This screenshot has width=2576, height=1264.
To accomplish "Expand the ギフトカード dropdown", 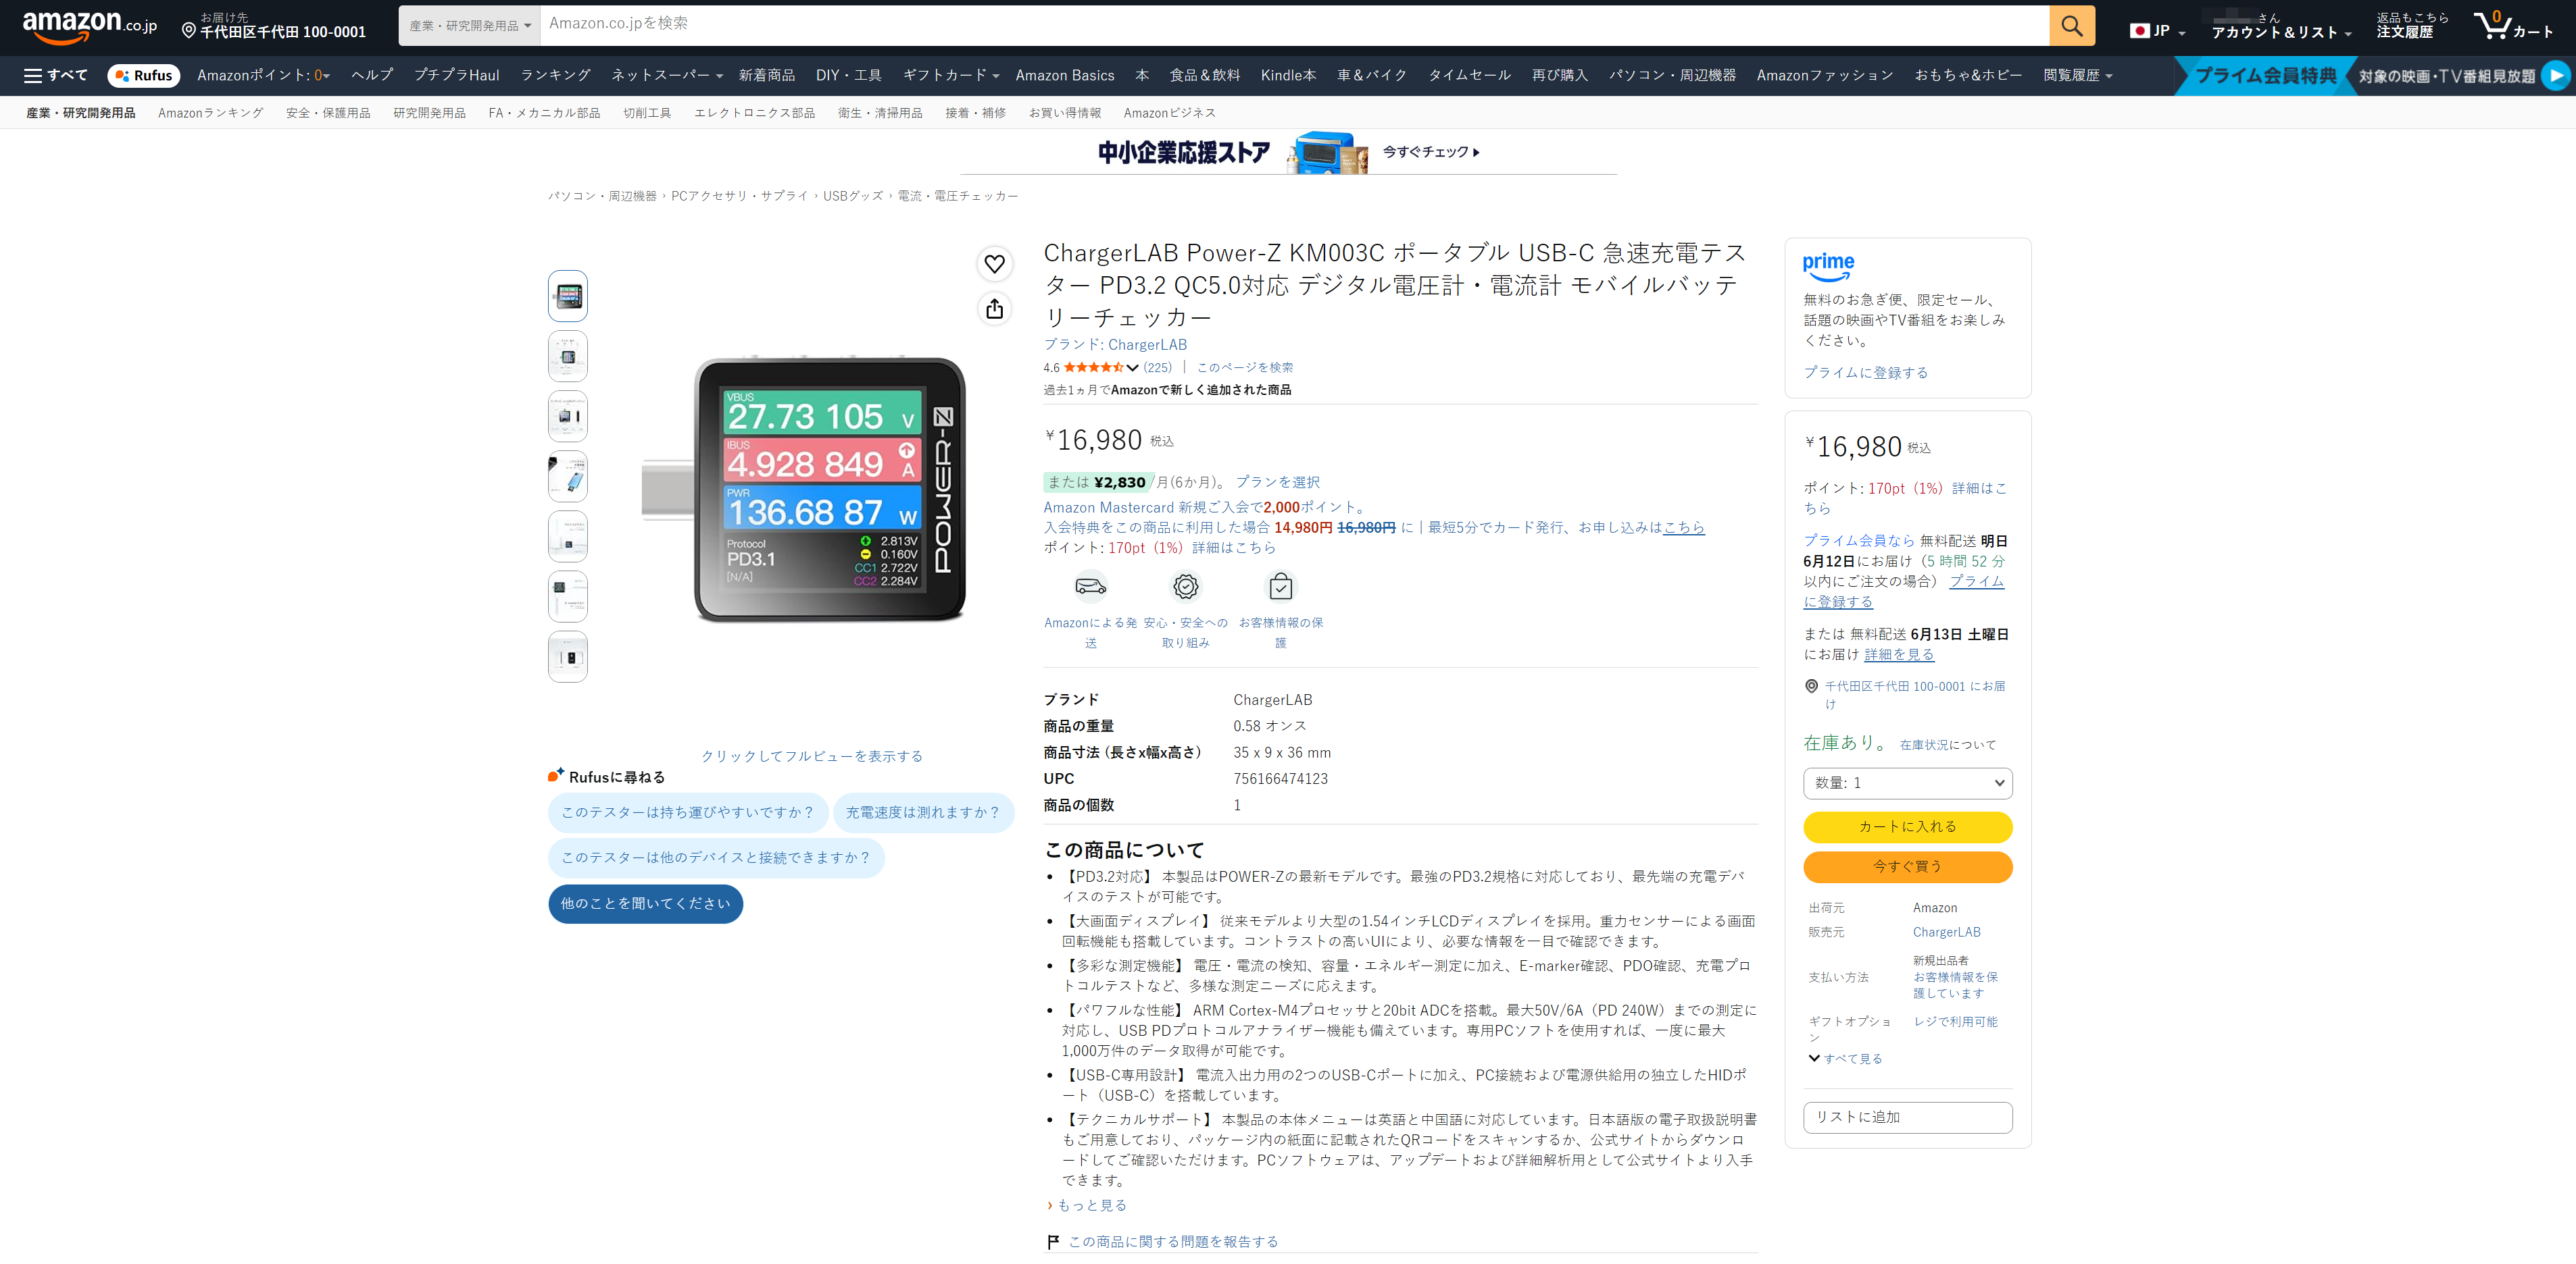I will pos(950,76).
